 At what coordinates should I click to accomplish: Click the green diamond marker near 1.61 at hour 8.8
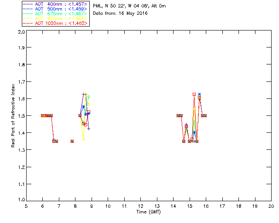pos(88,97)
